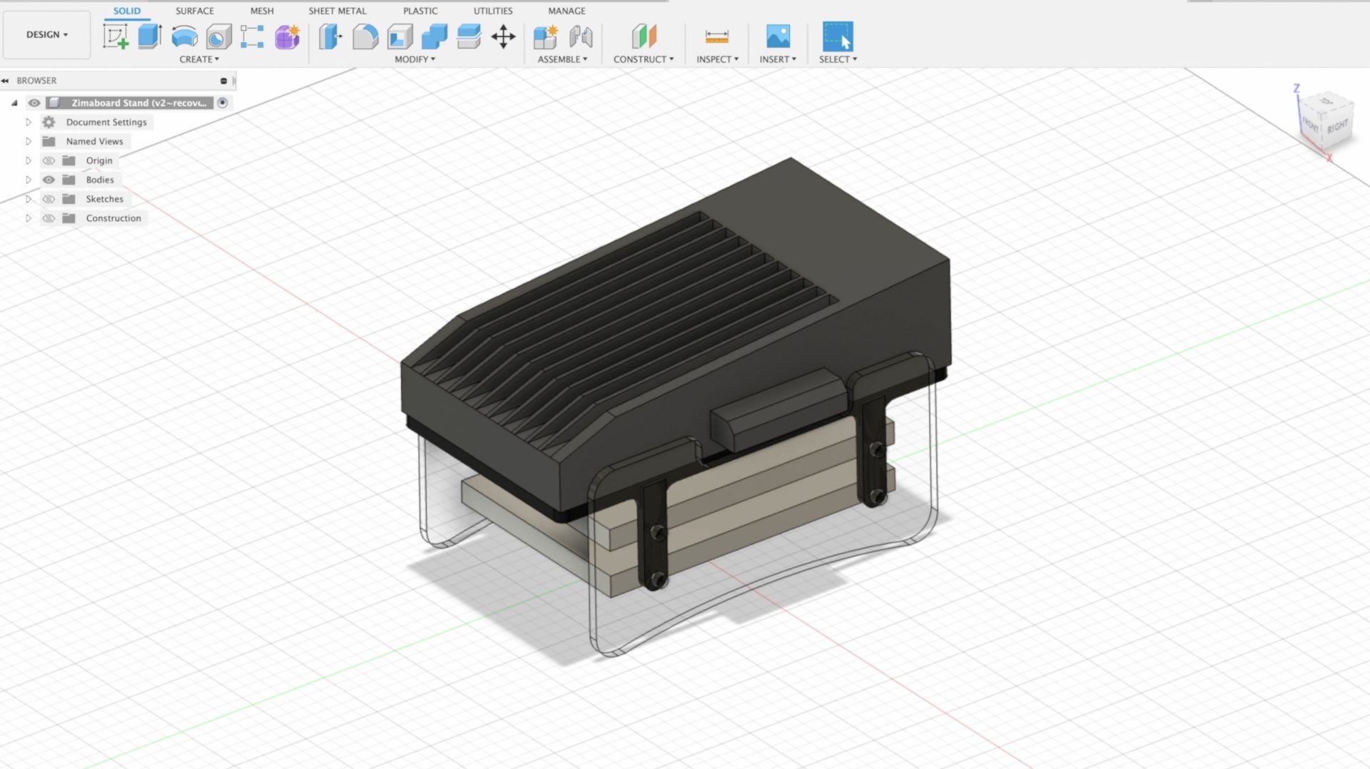
Task: Expand the Bodies tree node
Action: tap(29, 180)
